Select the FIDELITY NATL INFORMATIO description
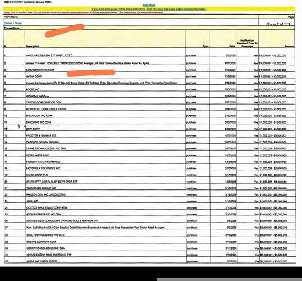Screen dimensions: 302x281 (43, 162)
